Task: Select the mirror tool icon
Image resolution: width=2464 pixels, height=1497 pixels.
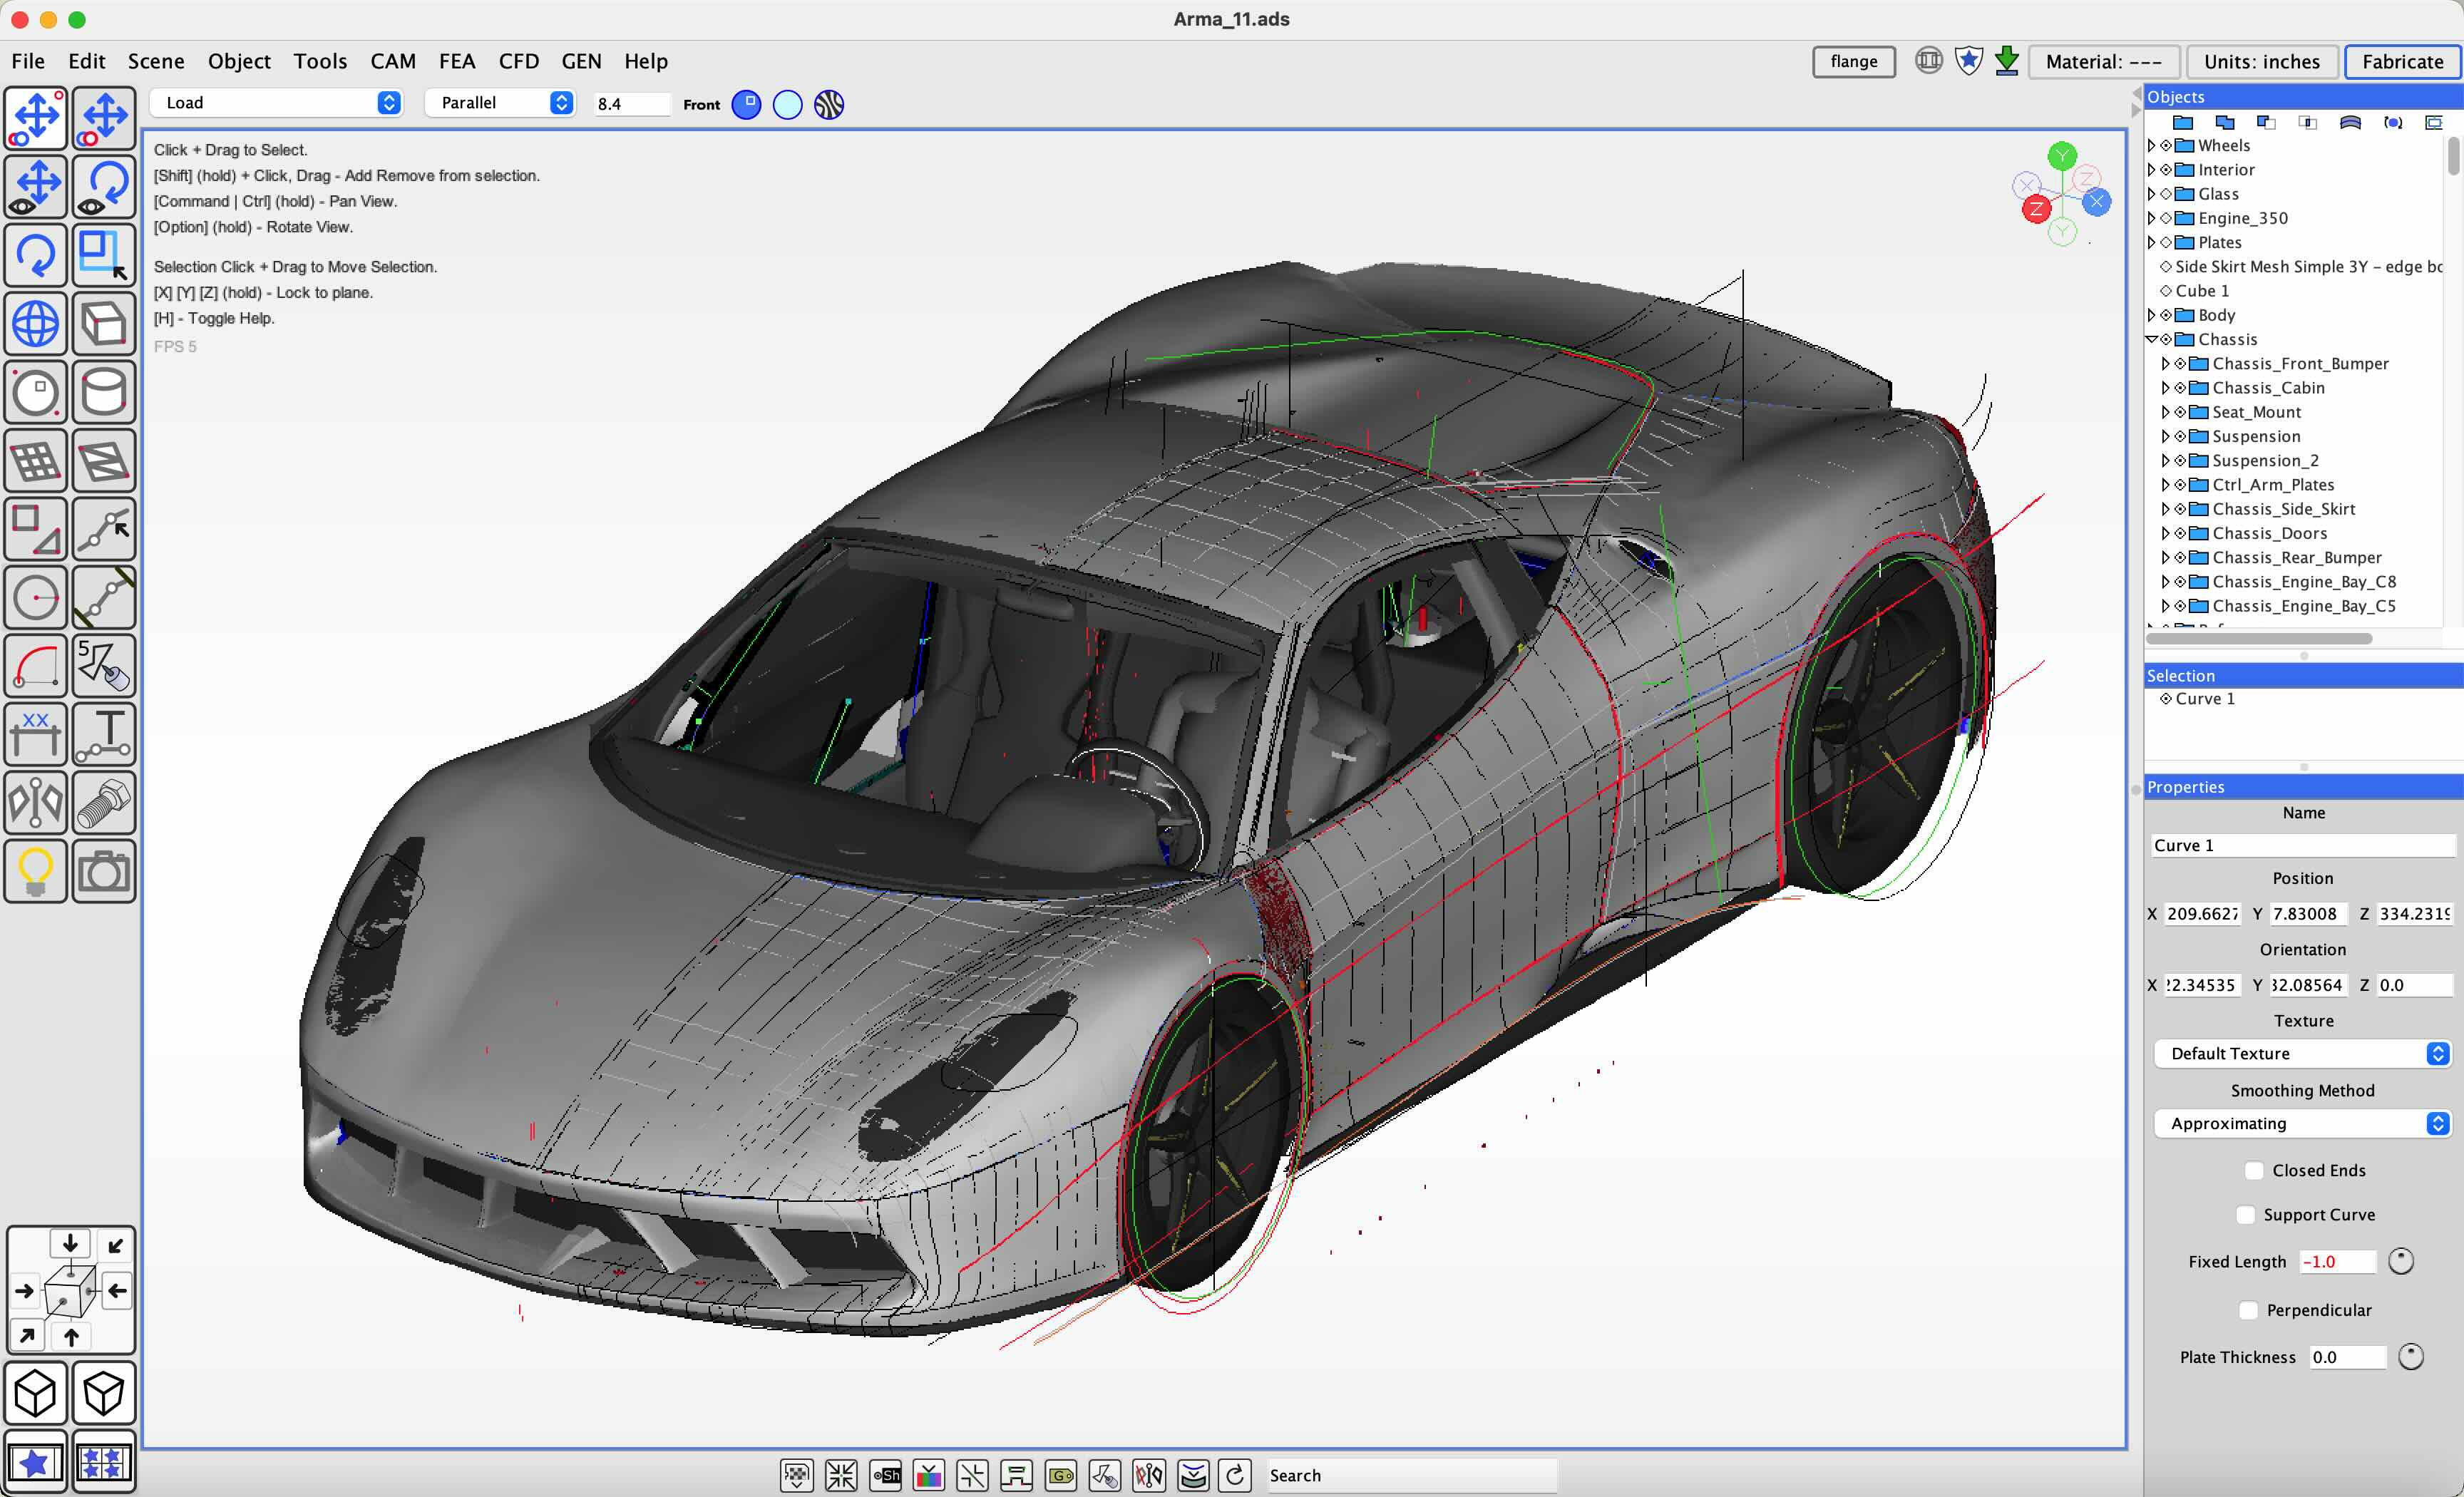Action: pyautogui.click(x=36, y=803)
